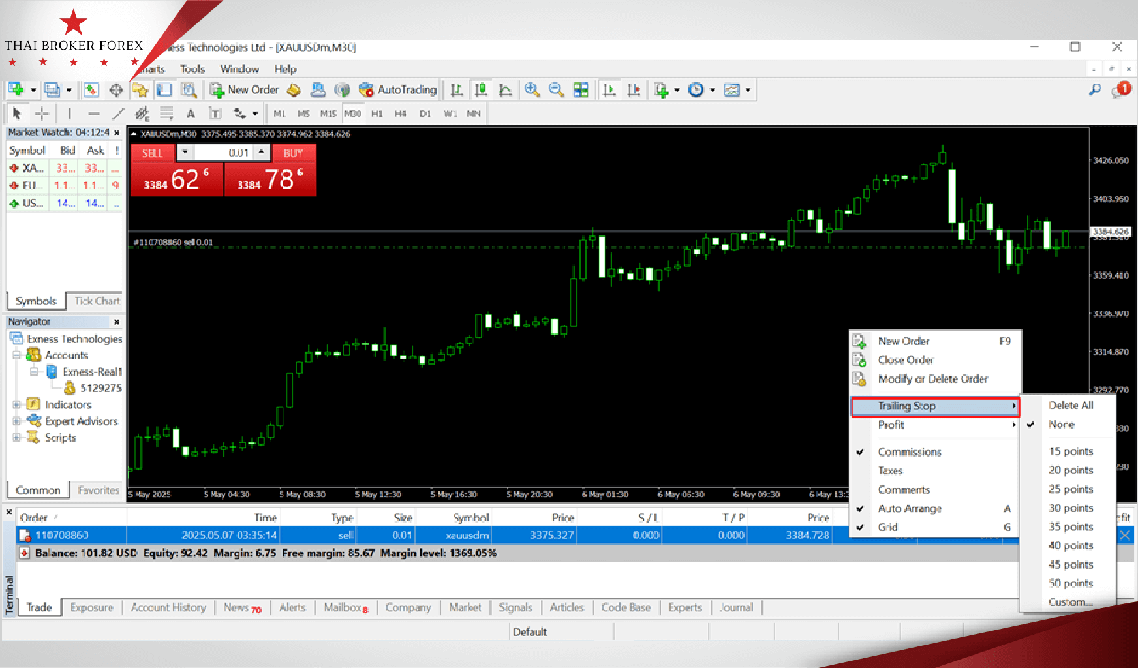Select the bar chart type icon

coord(457,90)
